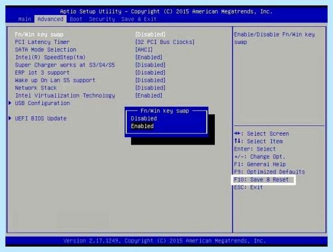Screen dimensions: 333x252
Task: Select SATA Mode Selection row
Action: click(x=46, y=50)
